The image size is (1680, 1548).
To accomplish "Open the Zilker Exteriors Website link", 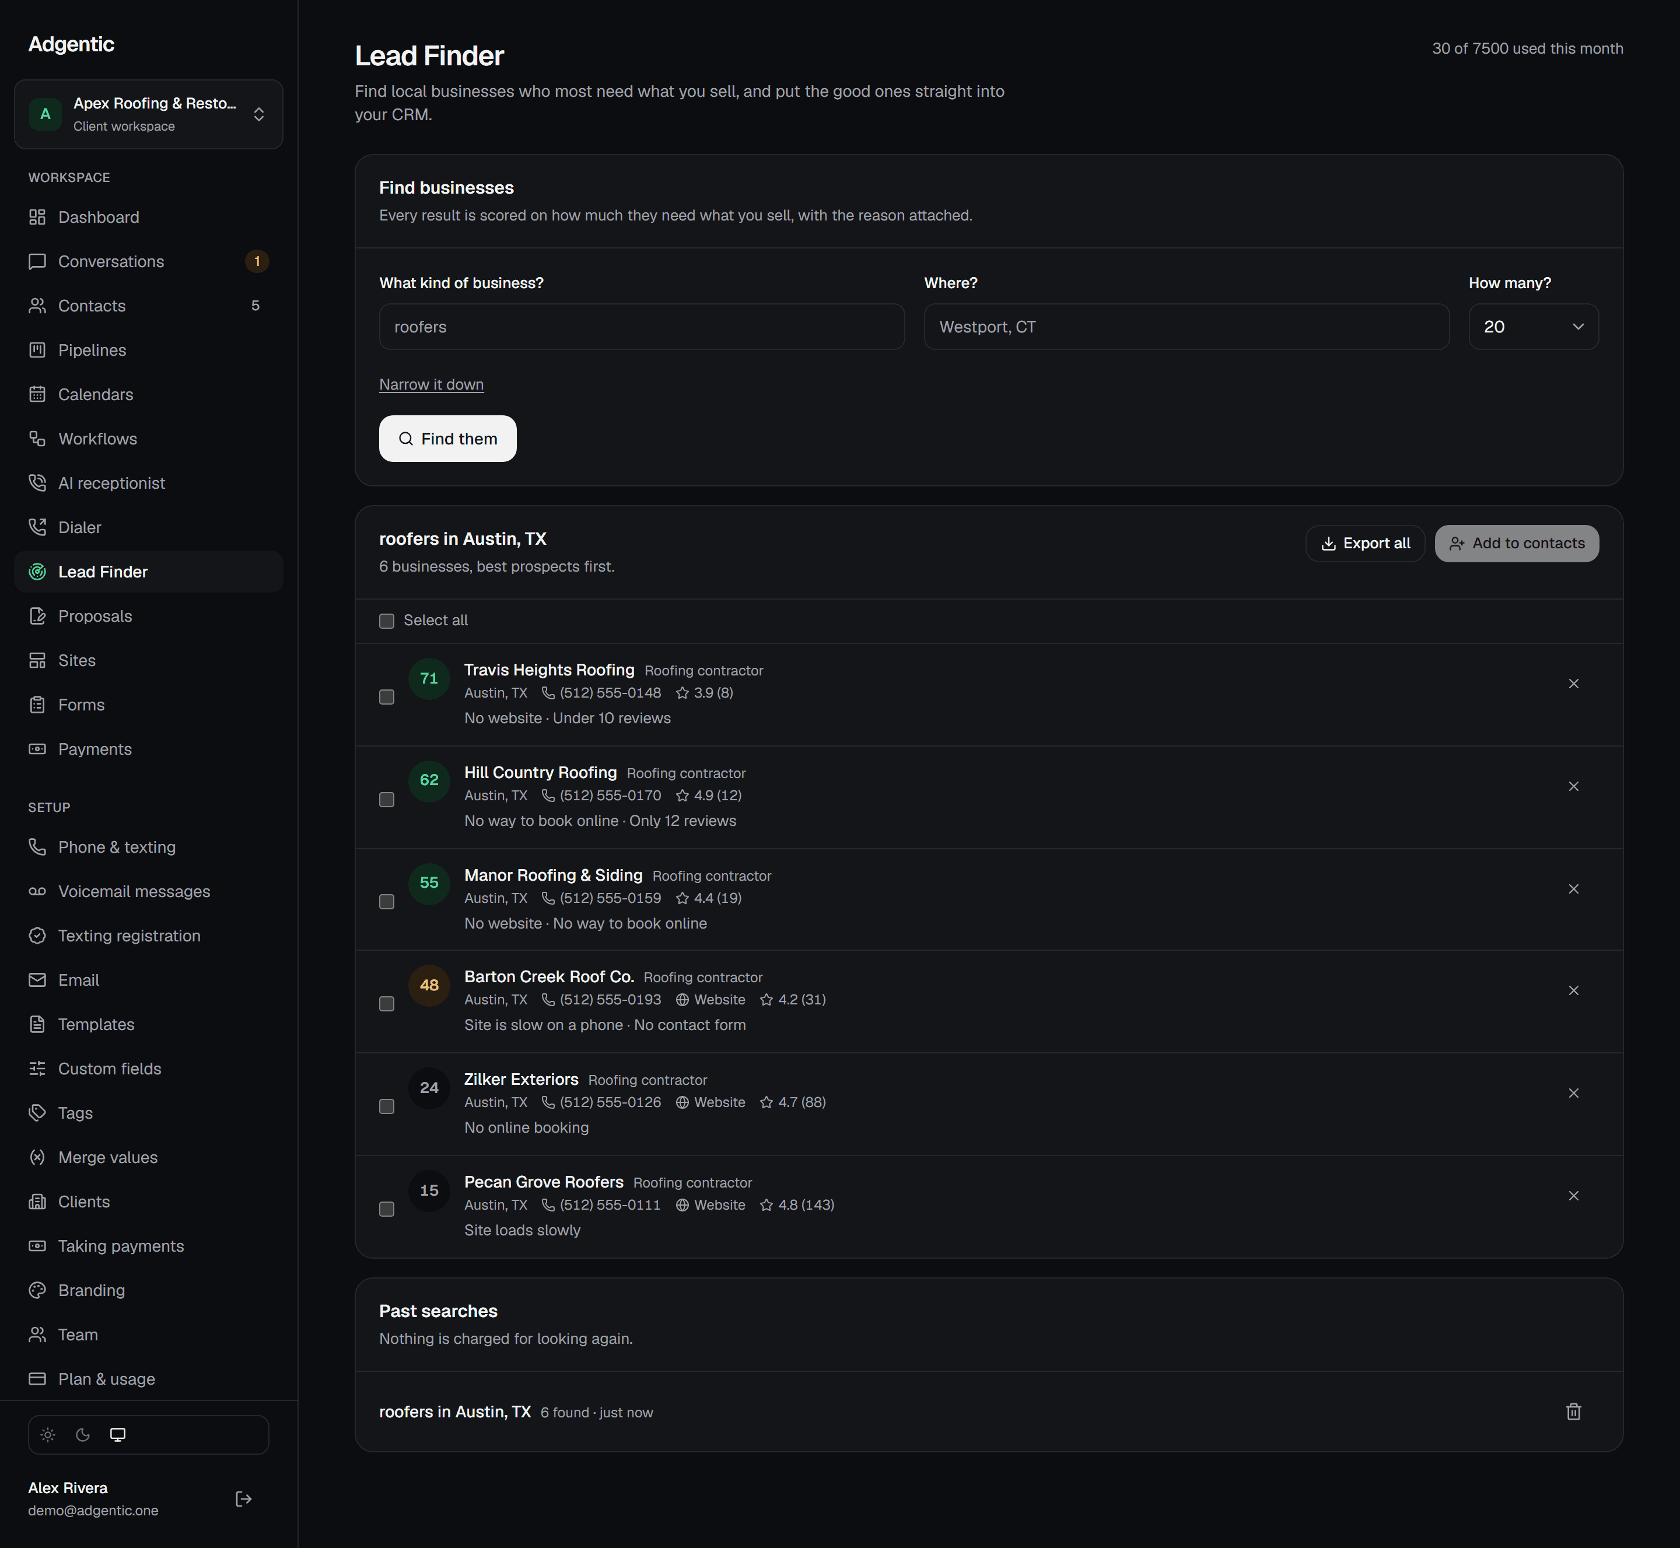I will [710, 1102].
